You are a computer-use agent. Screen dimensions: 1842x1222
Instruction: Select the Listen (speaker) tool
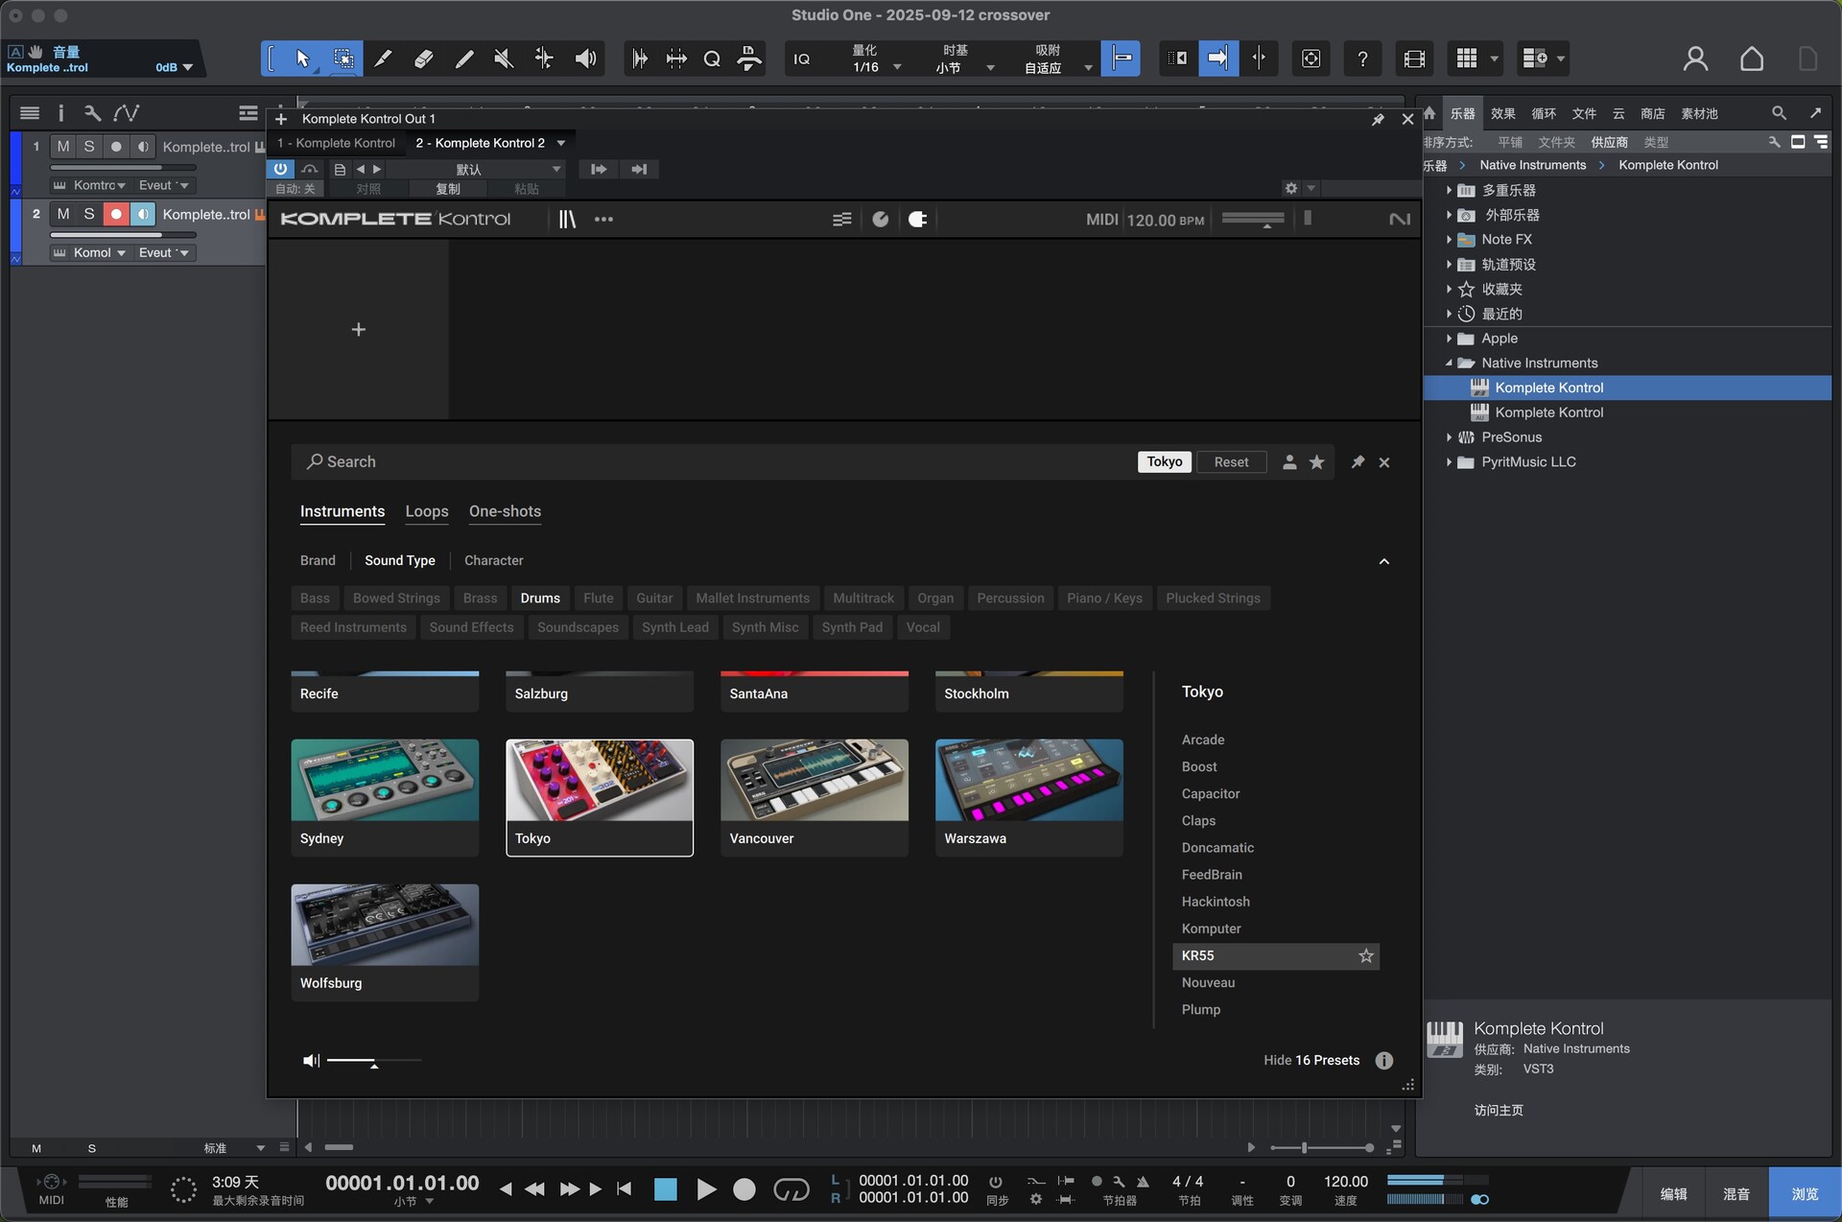585,59
